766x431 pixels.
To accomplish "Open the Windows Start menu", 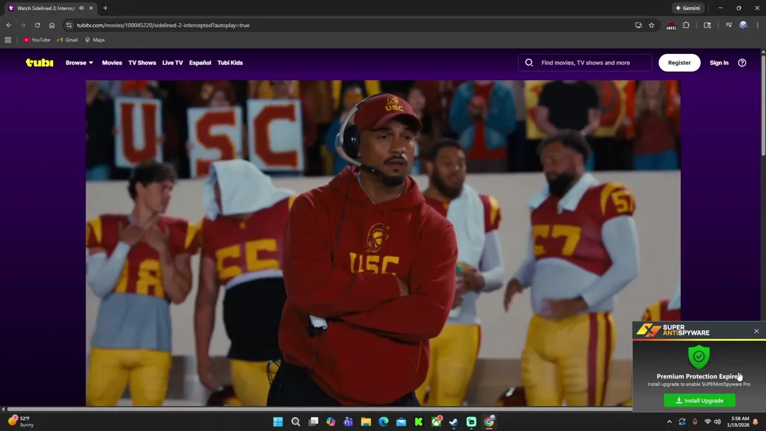I will pyautogui.click(x=278, y=422).
